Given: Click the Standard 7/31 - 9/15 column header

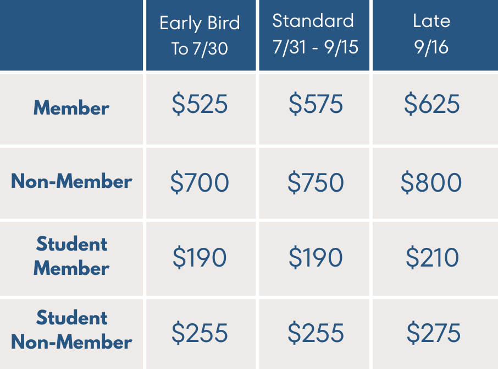Looking at the screenshot, I should tap(315, 34).
